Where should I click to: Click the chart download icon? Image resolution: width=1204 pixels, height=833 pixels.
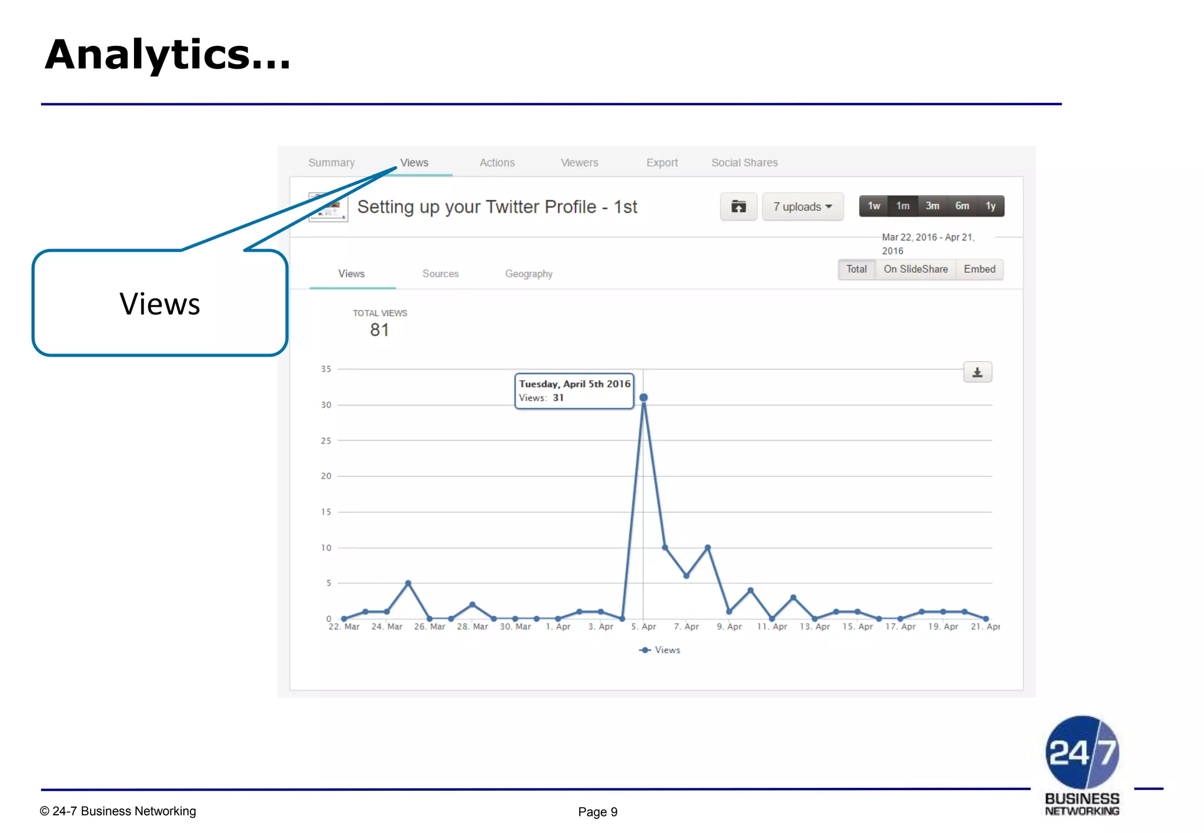977,372
